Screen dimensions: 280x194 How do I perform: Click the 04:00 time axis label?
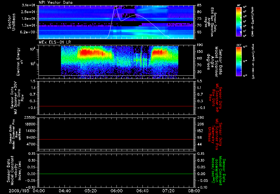39,191
